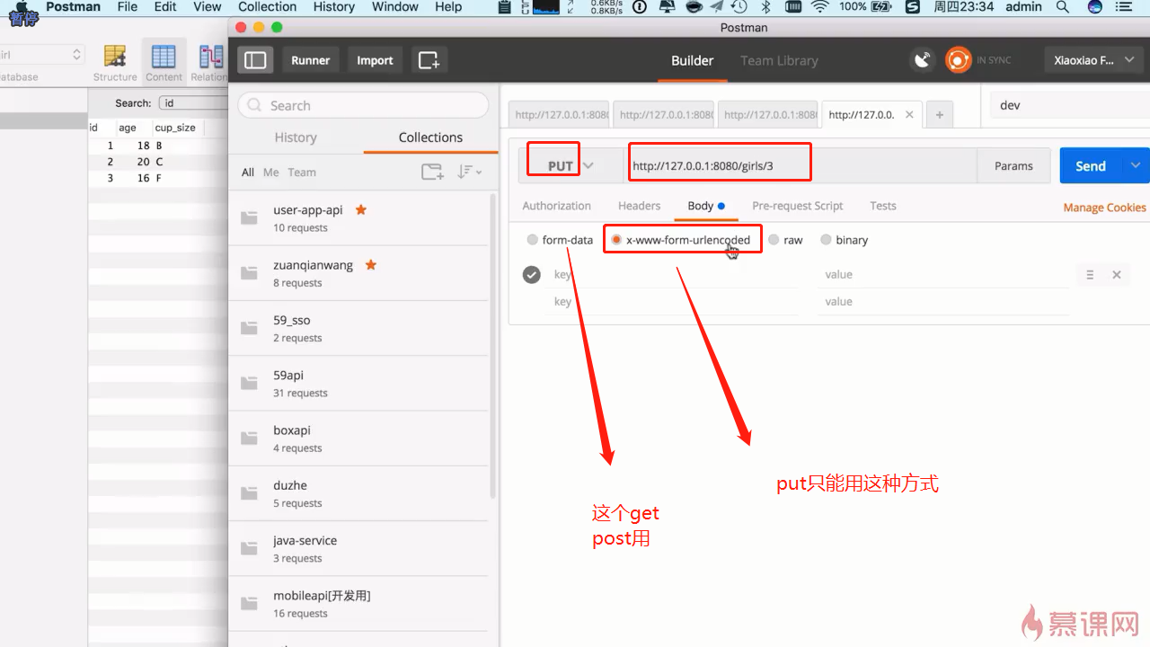Open the File menu in menu bar

[128, 7]
